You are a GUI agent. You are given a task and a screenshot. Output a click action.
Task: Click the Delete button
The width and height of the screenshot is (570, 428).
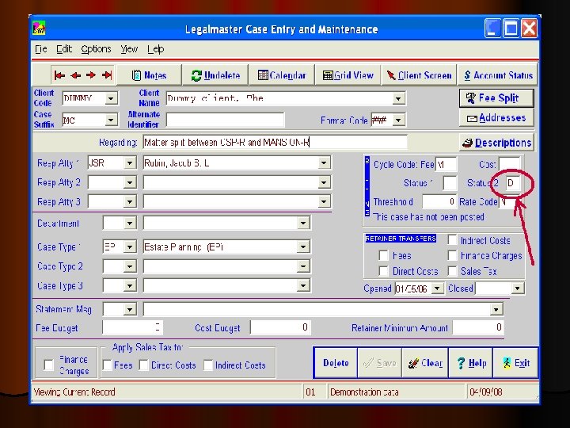335,363
